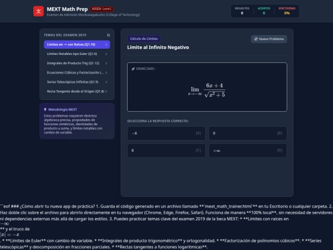Click the pencil icon beside ENUNCIADO

coord(133,69)
